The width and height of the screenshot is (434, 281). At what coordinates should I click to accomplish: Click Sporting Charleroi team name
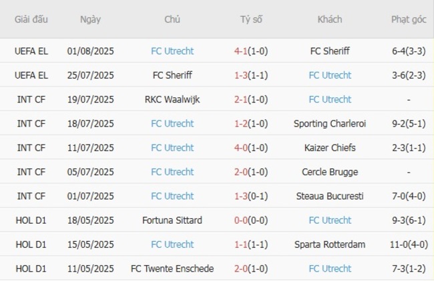(330, 123)
